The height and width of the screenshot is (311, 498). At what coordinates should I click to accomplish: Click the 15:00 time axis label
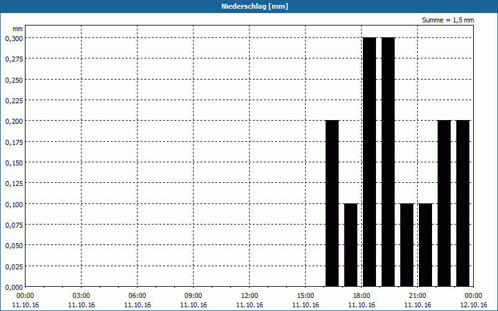[x=306, y=296]
